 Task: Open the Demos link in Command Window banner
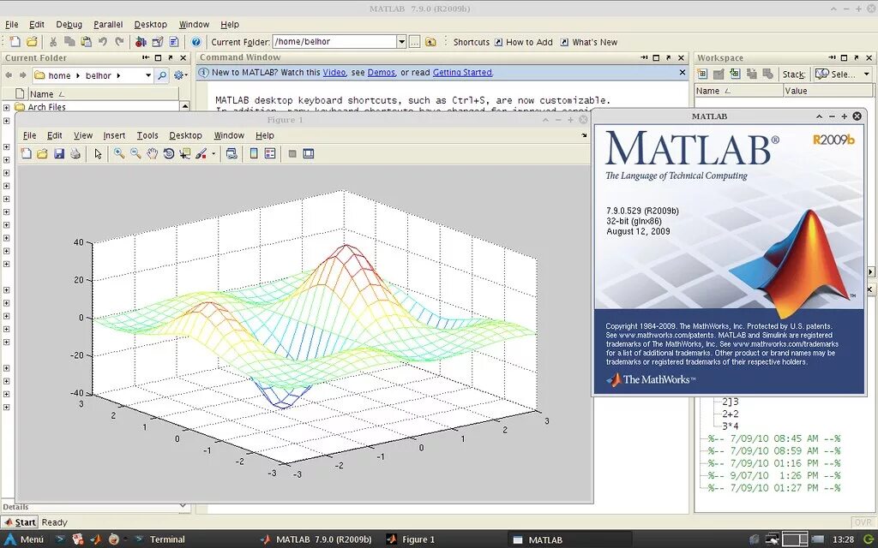[382, 73]
